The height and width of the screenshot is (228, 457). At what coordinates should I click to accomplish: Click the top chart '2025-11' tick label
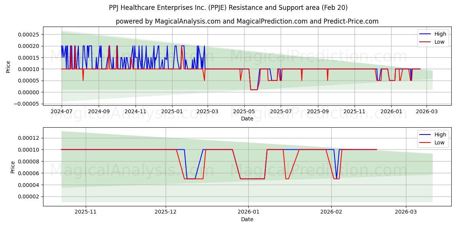pos(354,111)
